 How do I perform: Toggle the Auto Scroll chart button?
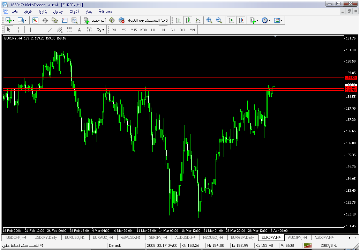[x=231, y=21]
